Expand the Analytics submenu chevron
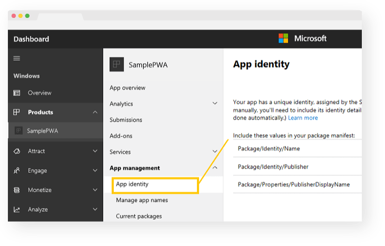This screenshot has height=246, width=385. click(215, 103)
